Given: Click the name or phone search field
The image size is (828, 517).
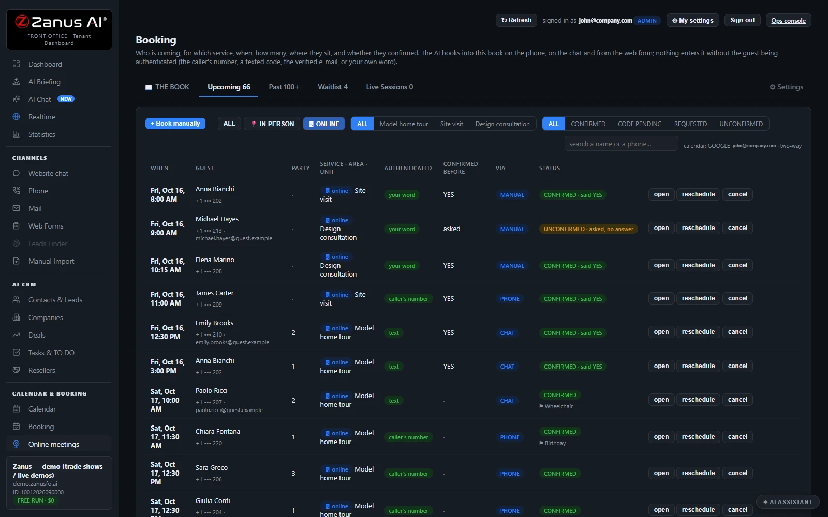Looking at the screenshot, I should (x=621, y=144).
